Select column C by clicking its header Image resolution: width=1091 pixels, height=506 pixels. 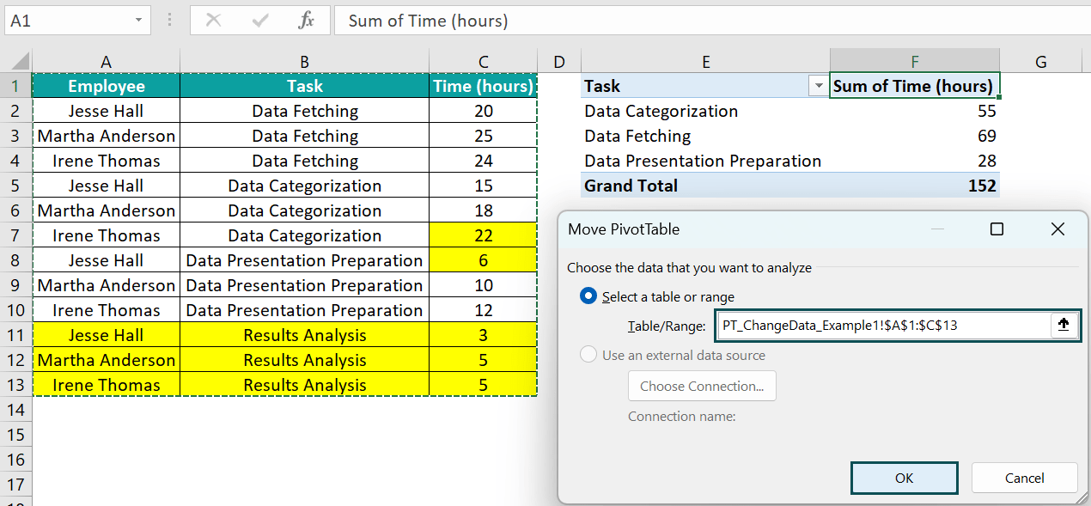tap(482, 61)
